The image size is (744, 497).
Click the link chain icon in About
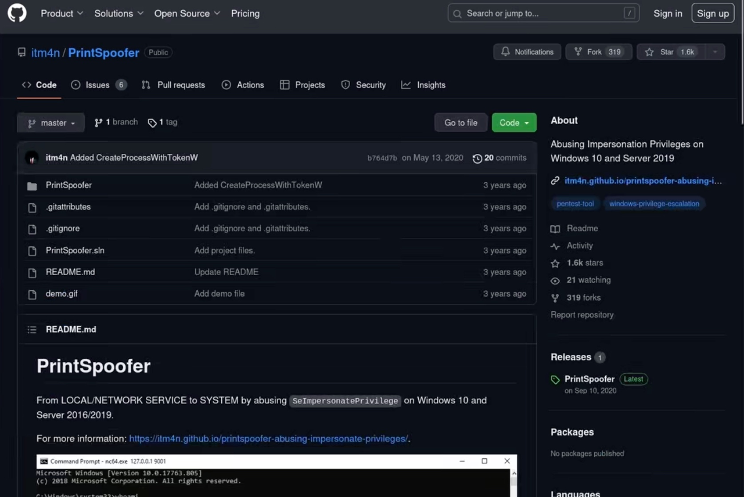pos(555,180)
